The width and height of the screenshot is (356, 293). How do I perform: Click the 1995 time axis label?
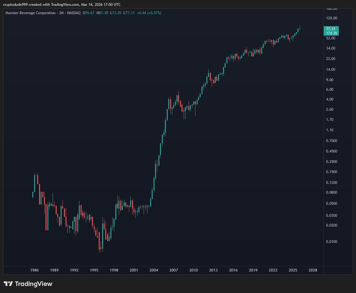[94, 270]
